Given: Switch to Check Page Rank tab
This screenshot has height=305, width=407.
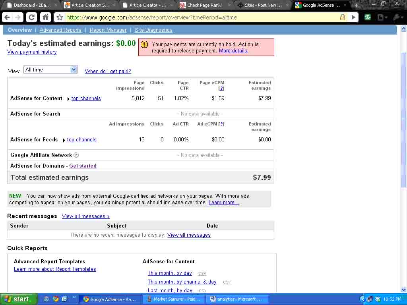Looking at the screenshot, I should (205, 5).
